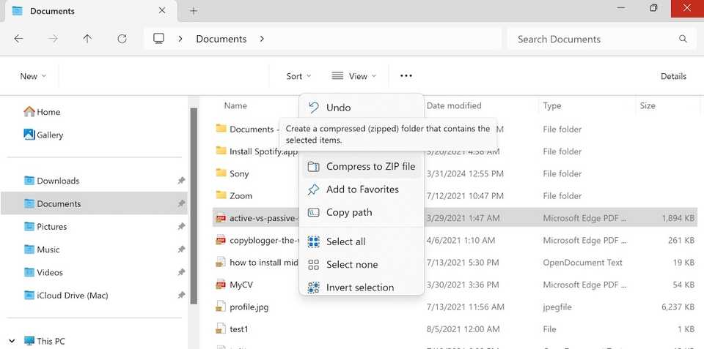Click Select all in the menu
The image size is (704, 349).
coord(345,242)
